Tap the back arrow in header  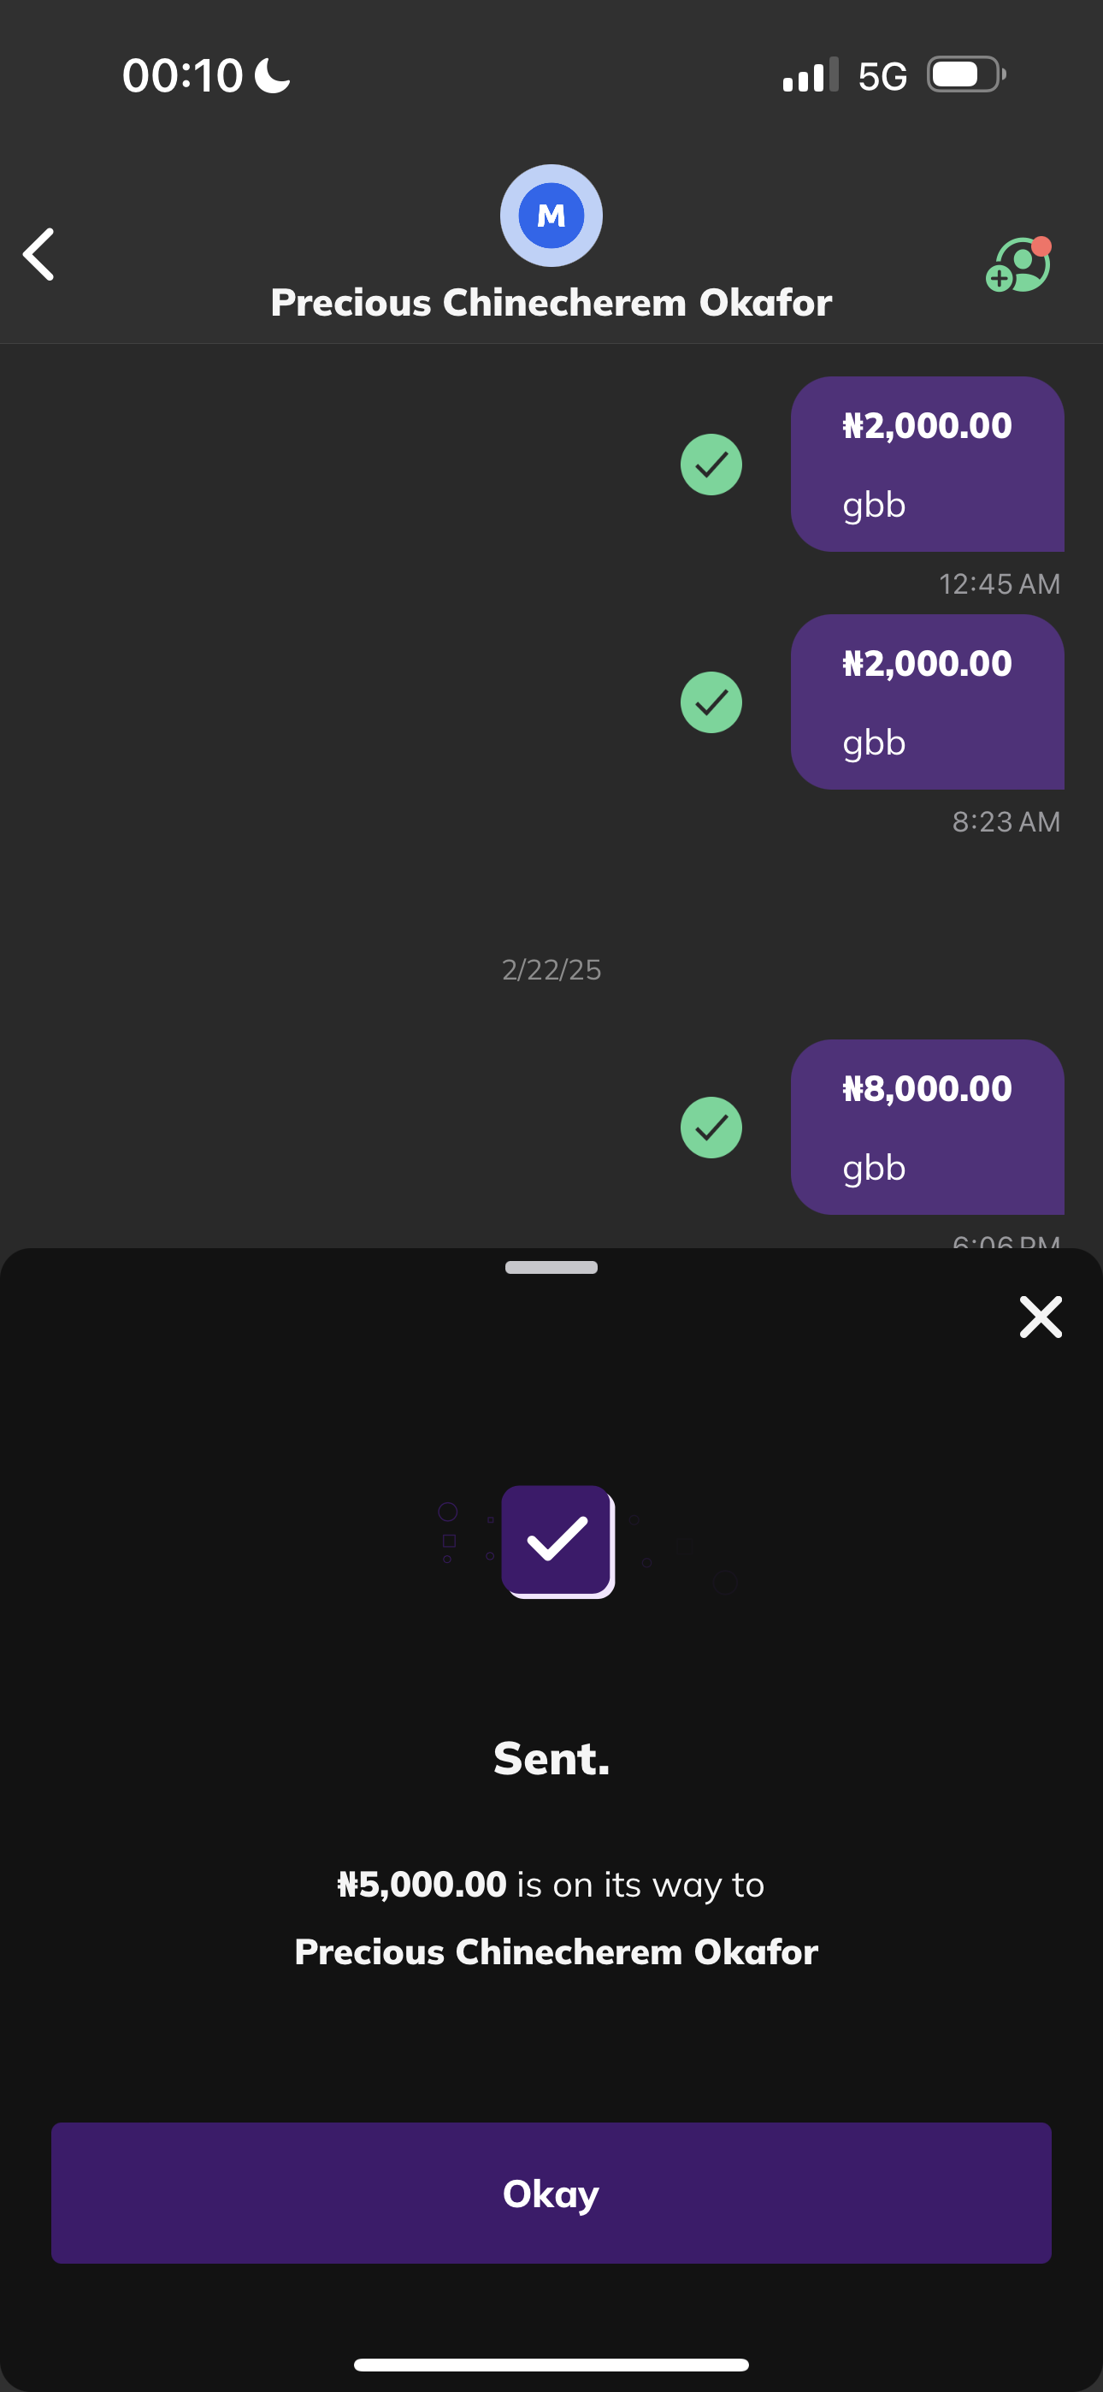39,253
